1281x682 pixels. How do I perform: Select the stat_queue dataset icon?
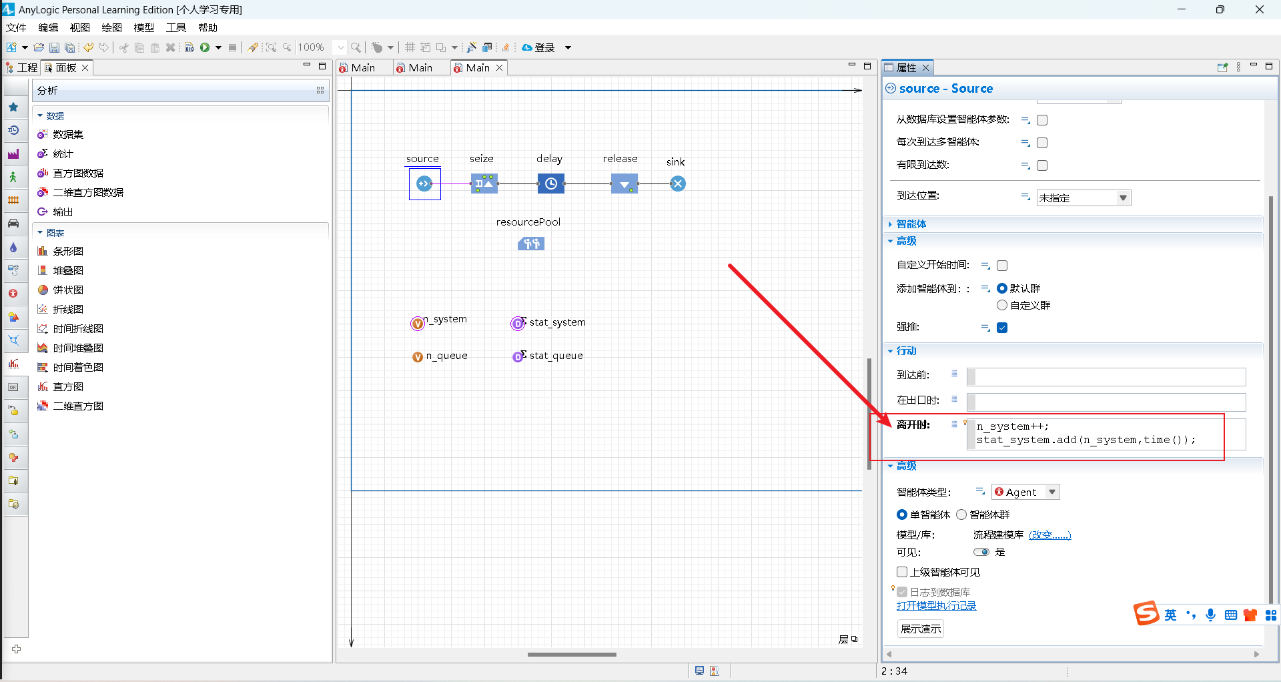coord(519,356)
